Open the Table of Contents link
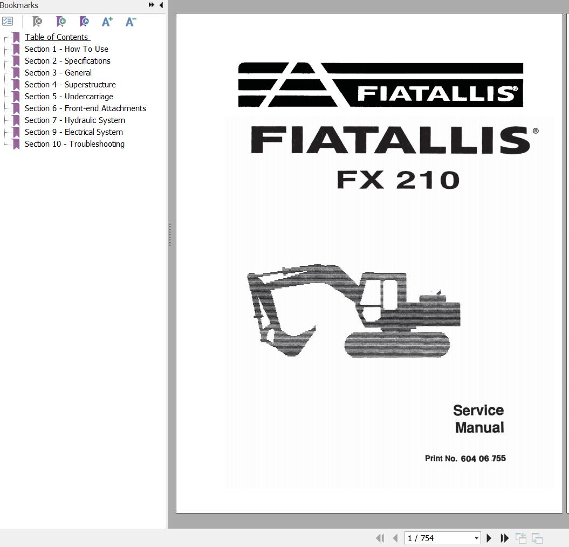569x547 pixels. [57, 37]
